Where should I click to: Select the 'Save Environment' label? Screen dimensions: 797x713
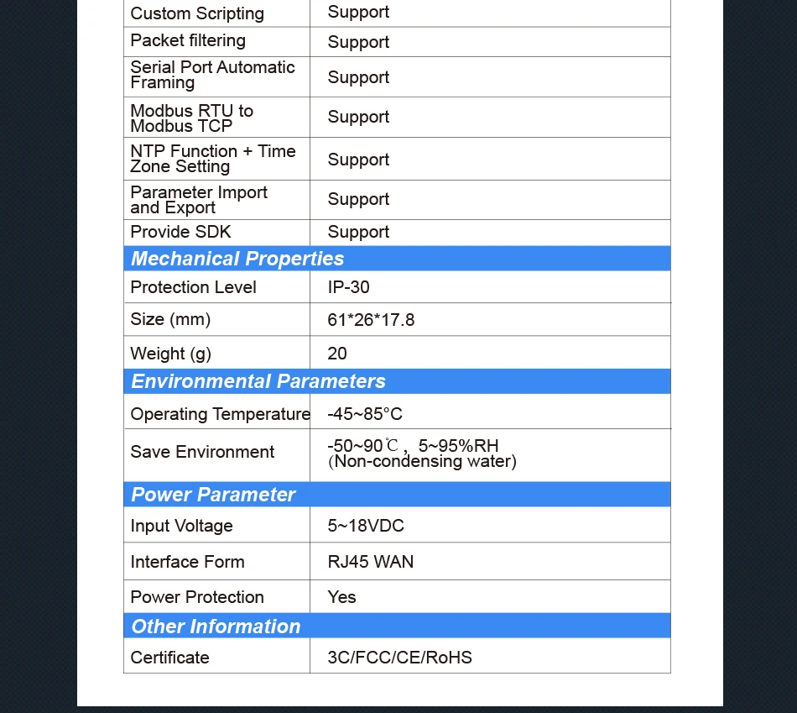(202, 452)
